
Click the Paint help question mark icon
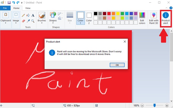171,8
